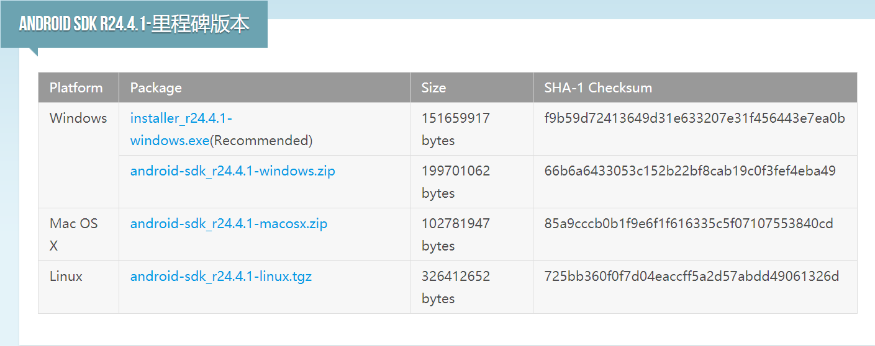Open the android-sdk_r24.4.1-linux.tgz download link
The image size is (875, 346).
pyautogui.click(x=220, y=276)
